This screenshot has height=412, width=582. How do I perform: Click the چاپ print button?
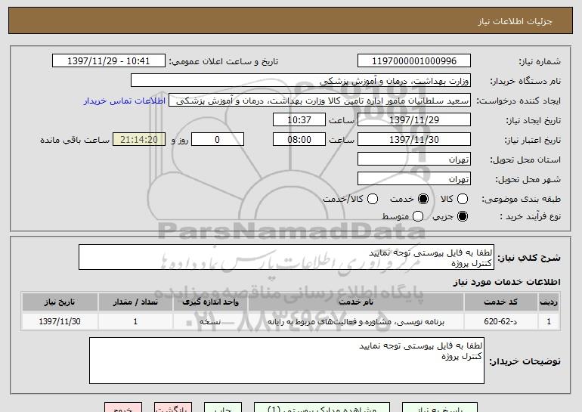pos(223,407)
